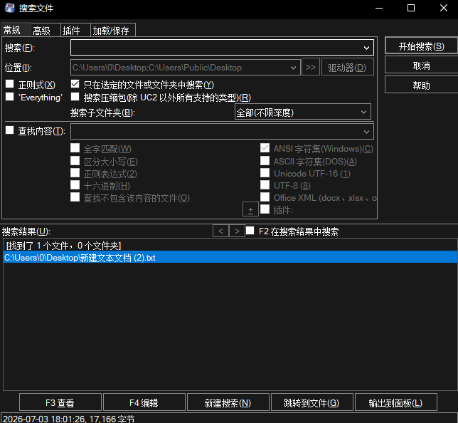The width and height of the screenshot is (458, 423).
Task: Click the 取消 button
Action: click(x=421, y=66)
